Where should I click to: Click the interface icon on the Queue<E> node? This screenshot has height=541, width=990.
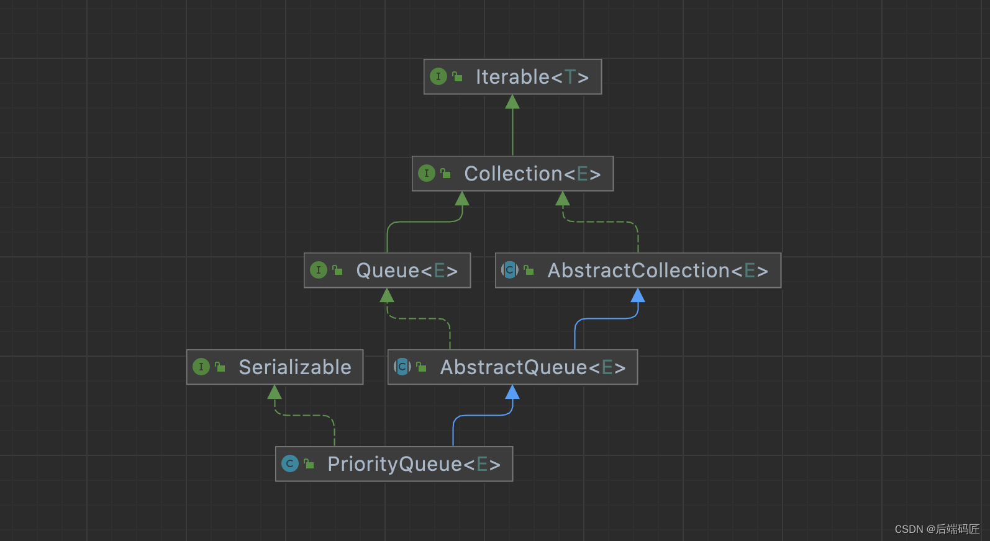[319, 270]
